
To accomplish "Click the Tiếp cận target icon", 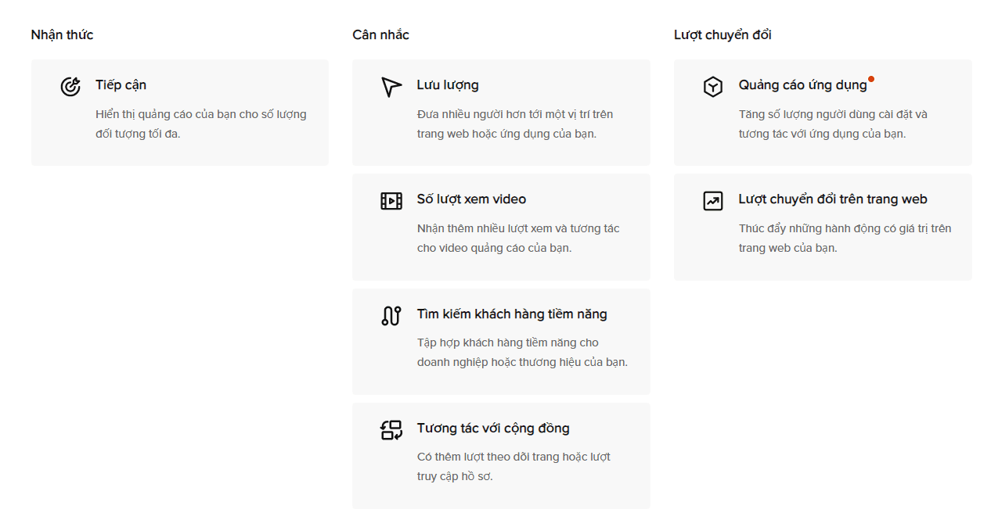I will pos(70,86).
